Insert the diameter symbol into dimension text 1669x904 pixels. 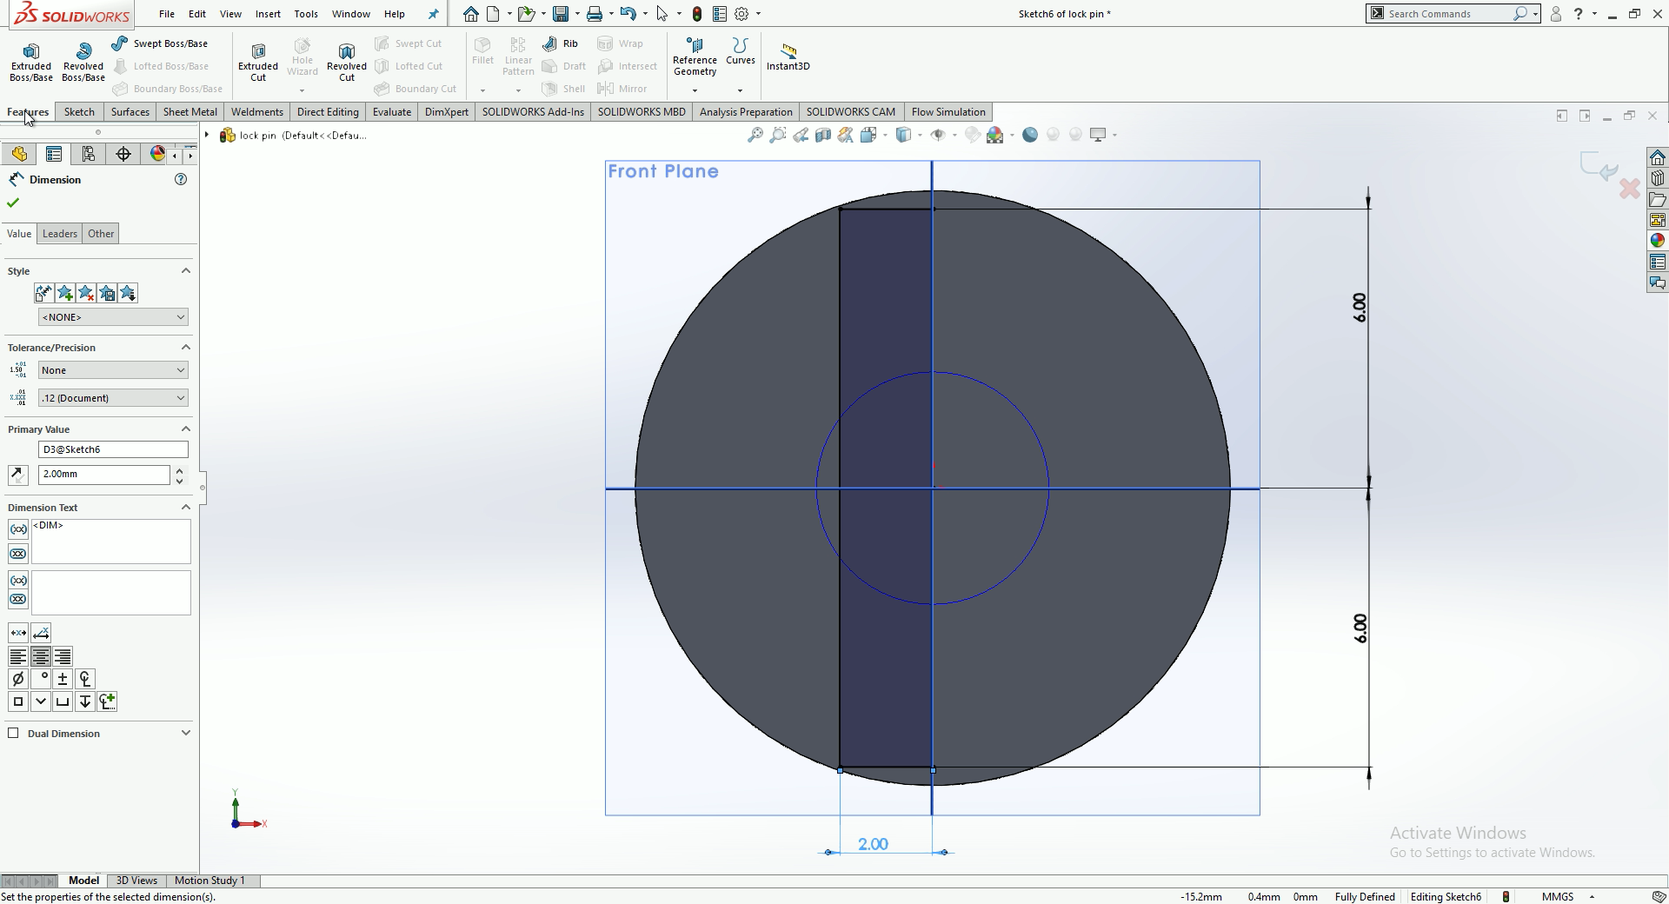coord(17,679)
